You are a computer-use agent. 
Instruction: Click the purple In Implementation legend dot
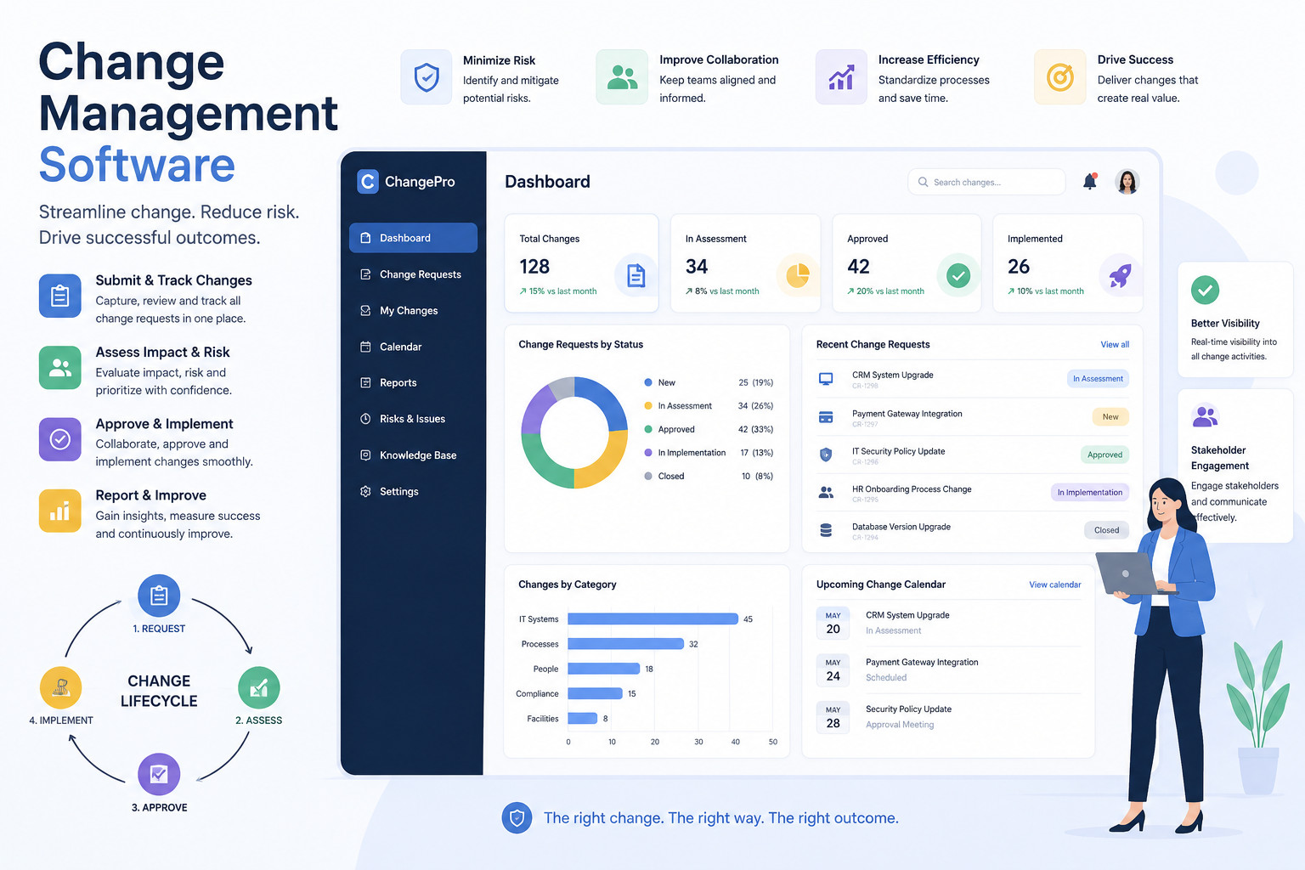tap(648, 453)
